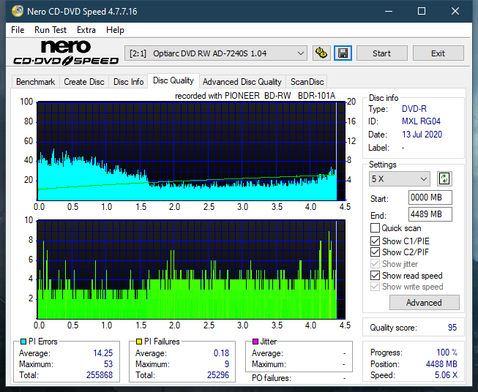
Task: Toggle the Show write speed checkbox
Action: 375,287
